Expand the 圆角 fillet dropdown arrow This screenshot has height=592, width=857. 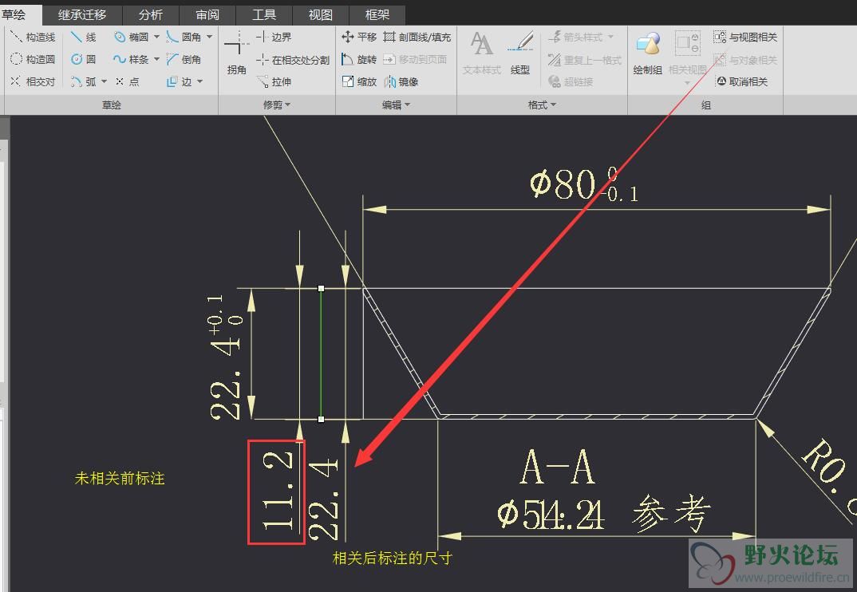tap(209, 37)
